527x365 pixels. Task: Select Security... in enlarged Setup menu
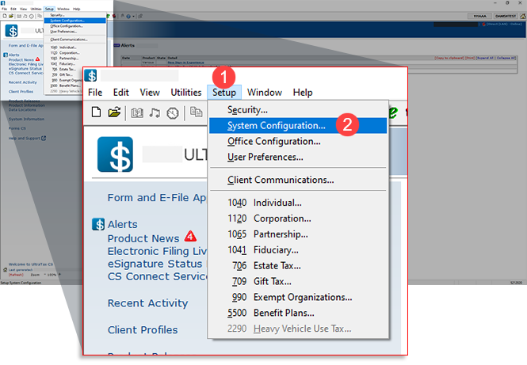coord(298,110)
